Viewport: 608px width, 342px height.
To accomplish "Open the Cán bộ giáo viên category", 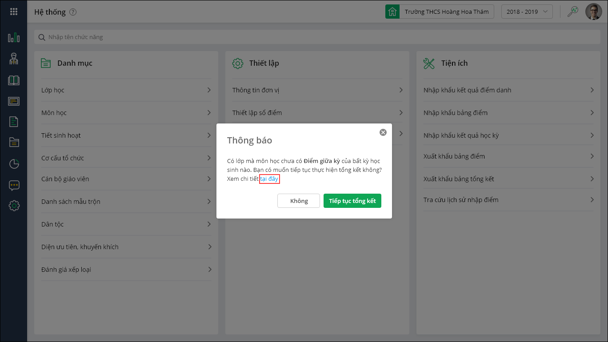I will click(65, 179).
